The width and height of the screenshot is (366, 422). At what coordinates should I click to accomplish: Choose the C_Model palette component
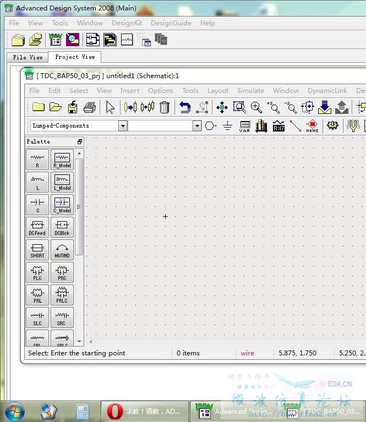click(62, 205)
